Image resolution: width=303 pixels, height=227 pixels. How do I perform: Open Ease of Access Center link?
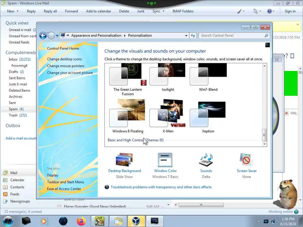tap(64, 189)
